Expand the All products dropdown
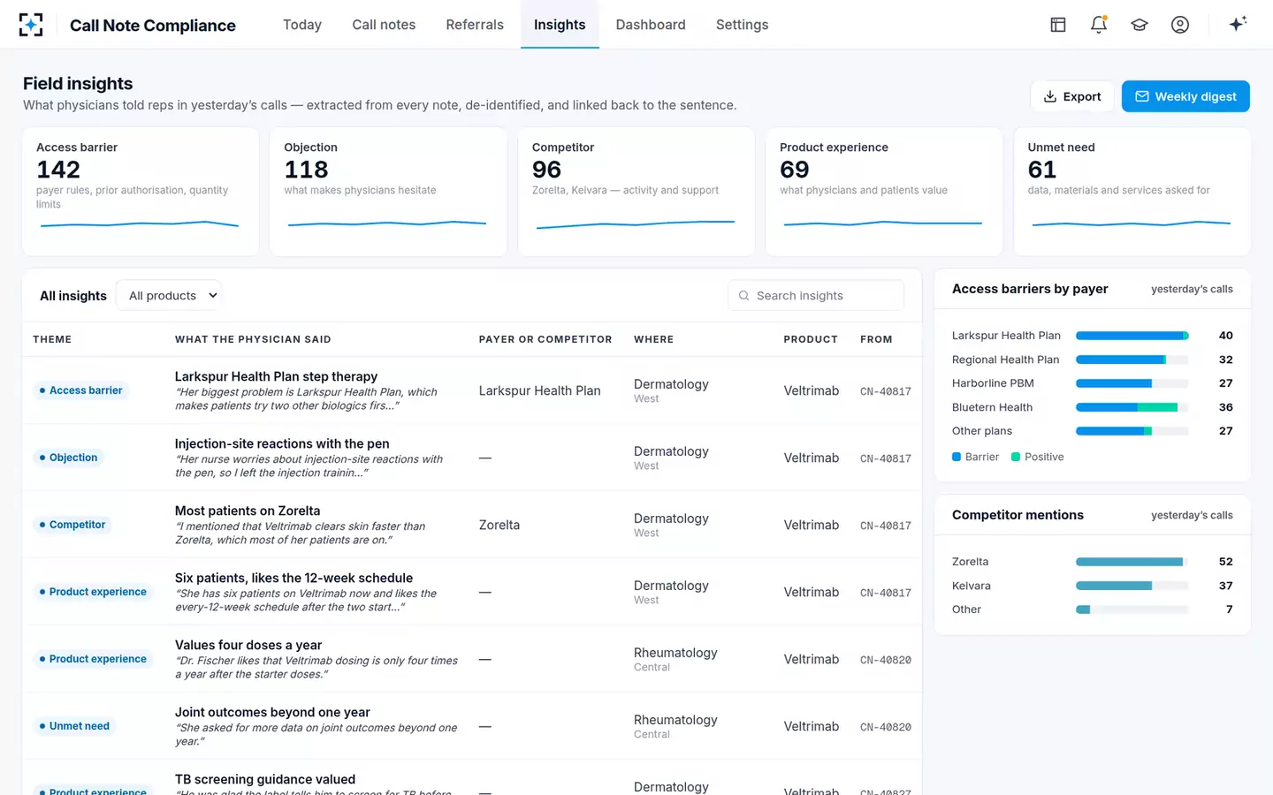 click(169, 296)
